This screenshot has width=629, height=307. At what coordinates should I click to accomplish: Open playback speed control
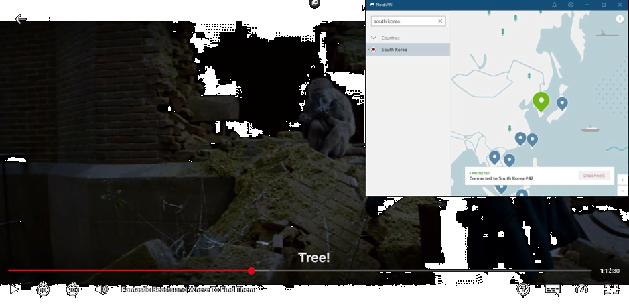581,289
